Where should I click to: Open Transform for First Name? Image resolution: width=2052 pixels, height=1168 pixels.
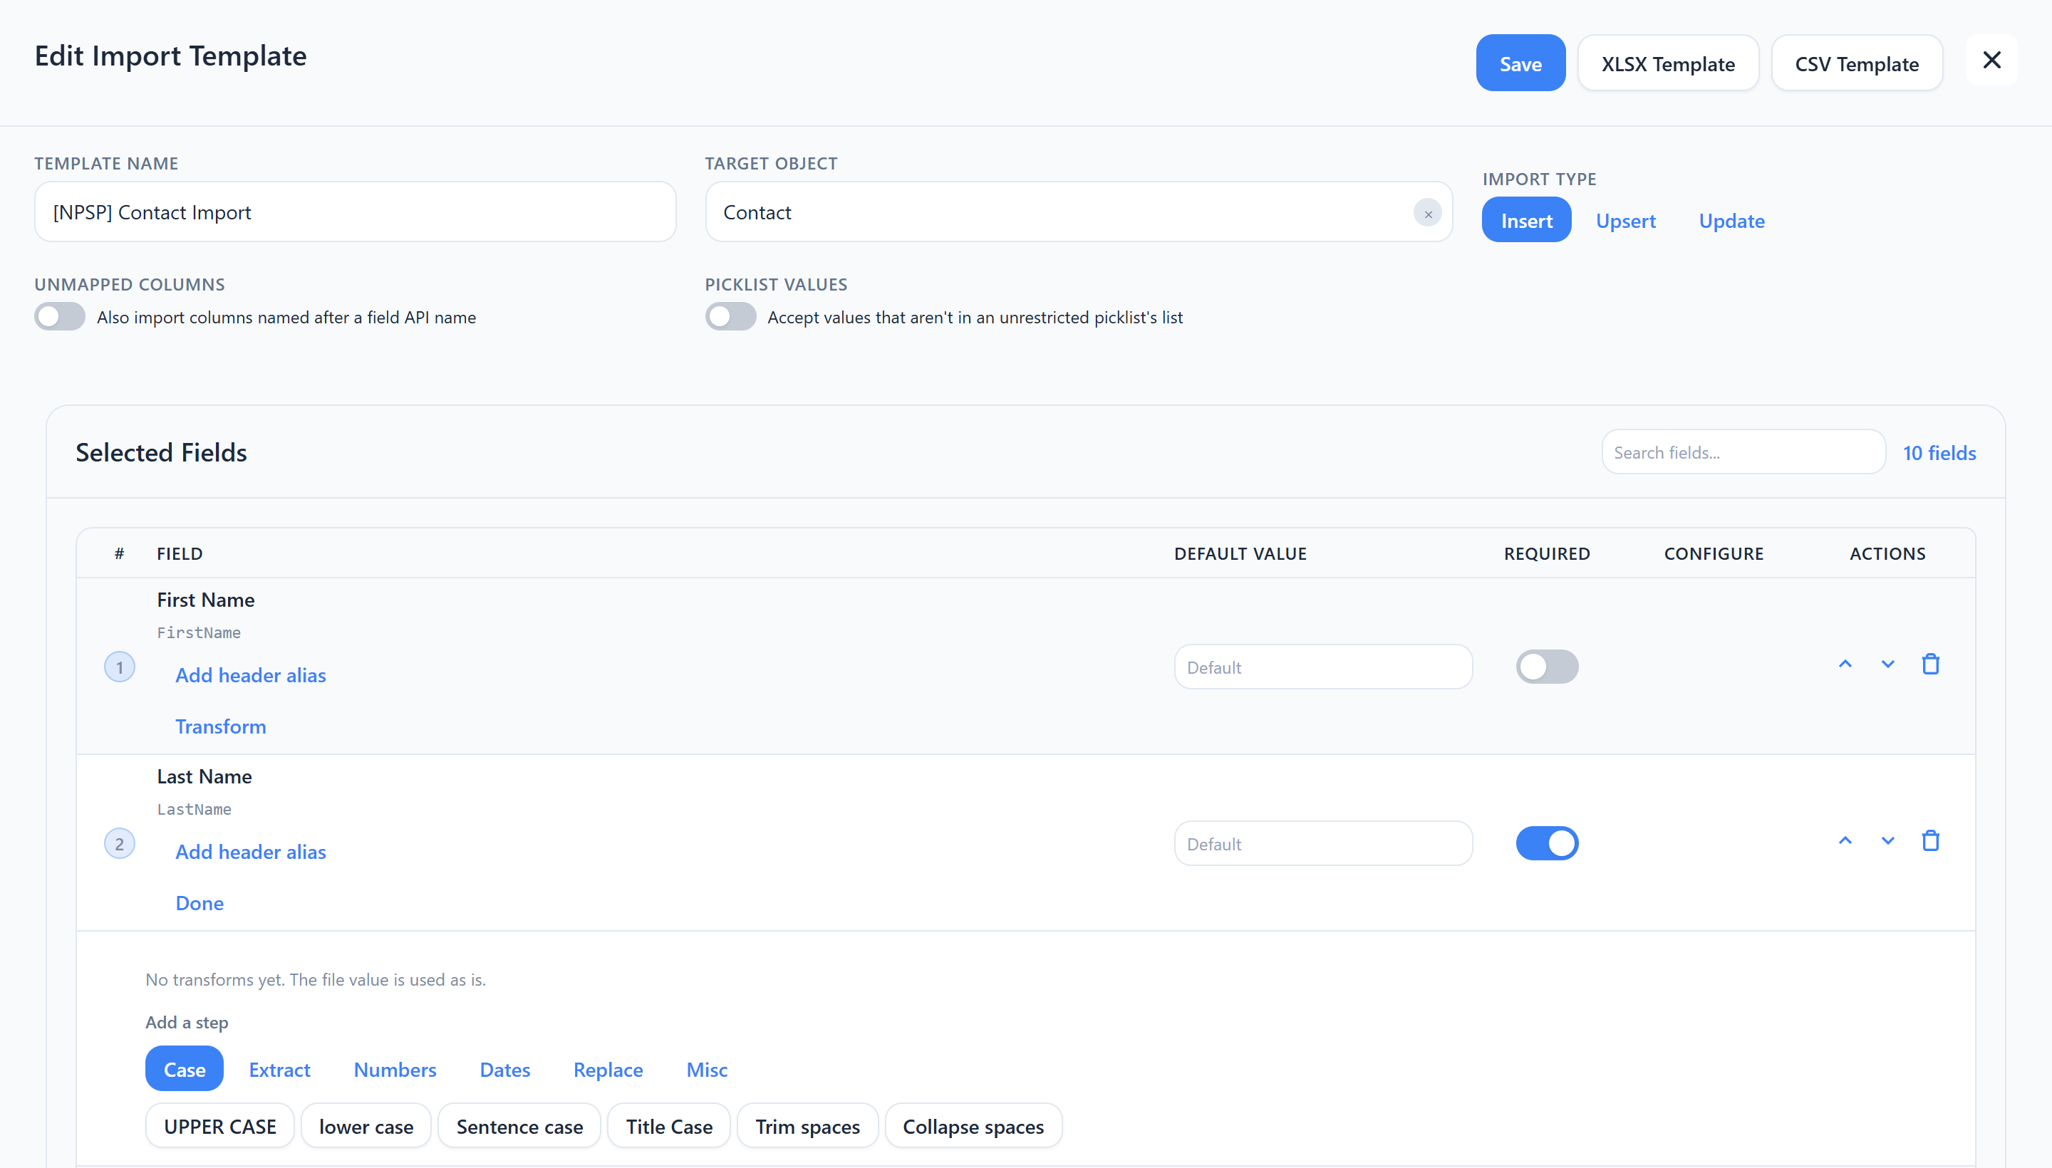(221, 726)
